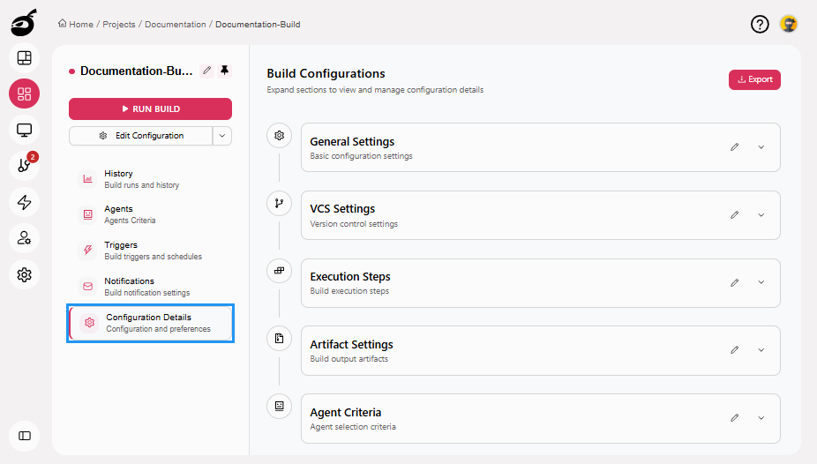The height and width of the screenshot is (464, 817).
Task: Open the Triggers menu item
Action: (x=150, y=251)
